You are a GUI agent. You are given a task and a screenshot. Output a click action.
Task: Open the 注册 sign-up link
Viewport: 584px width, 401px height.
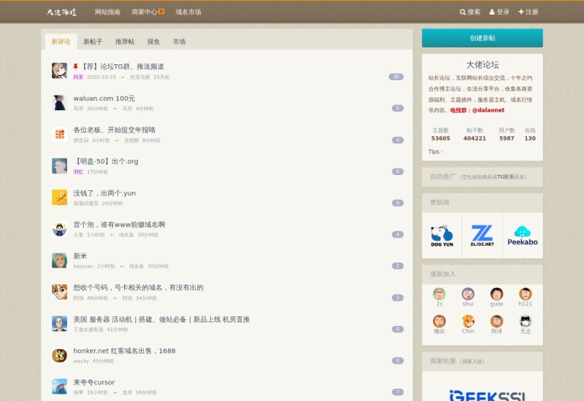(x=529, y=12)
